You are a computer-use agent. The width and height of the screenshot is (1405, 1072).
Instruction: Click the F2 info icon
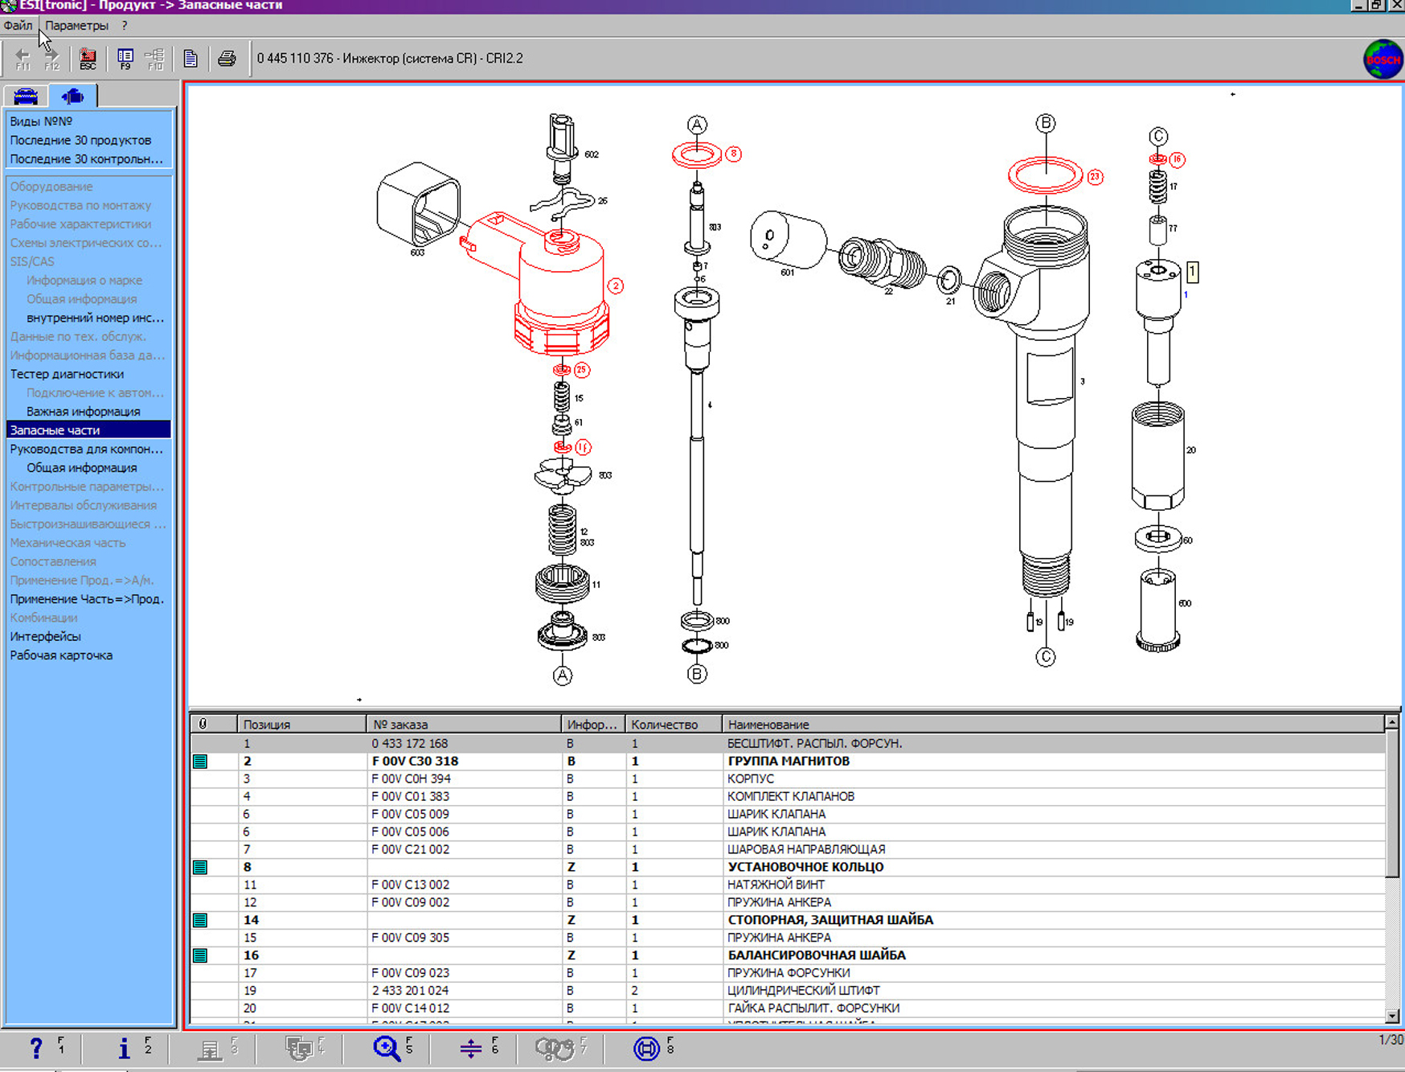pos(124,1048)
